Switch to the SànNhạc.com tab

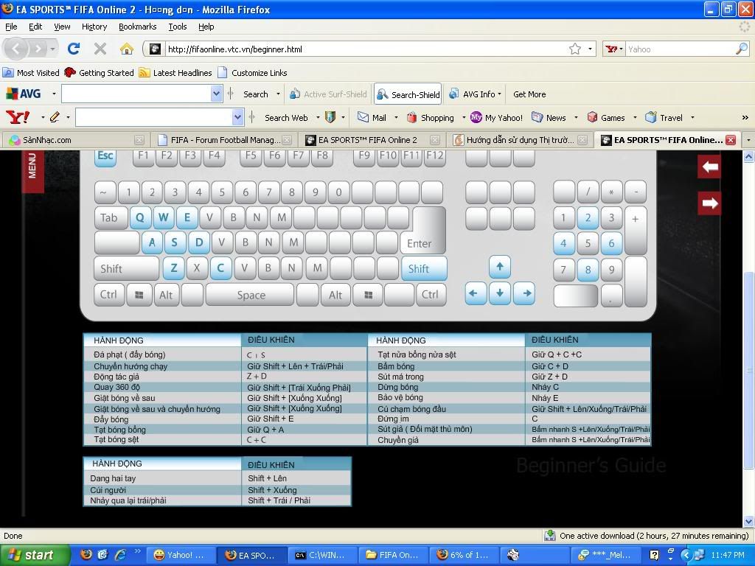74,140
